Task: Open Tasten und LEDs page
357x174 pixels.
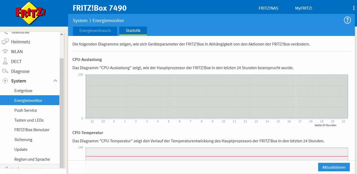Action: (x=29, y=120)
